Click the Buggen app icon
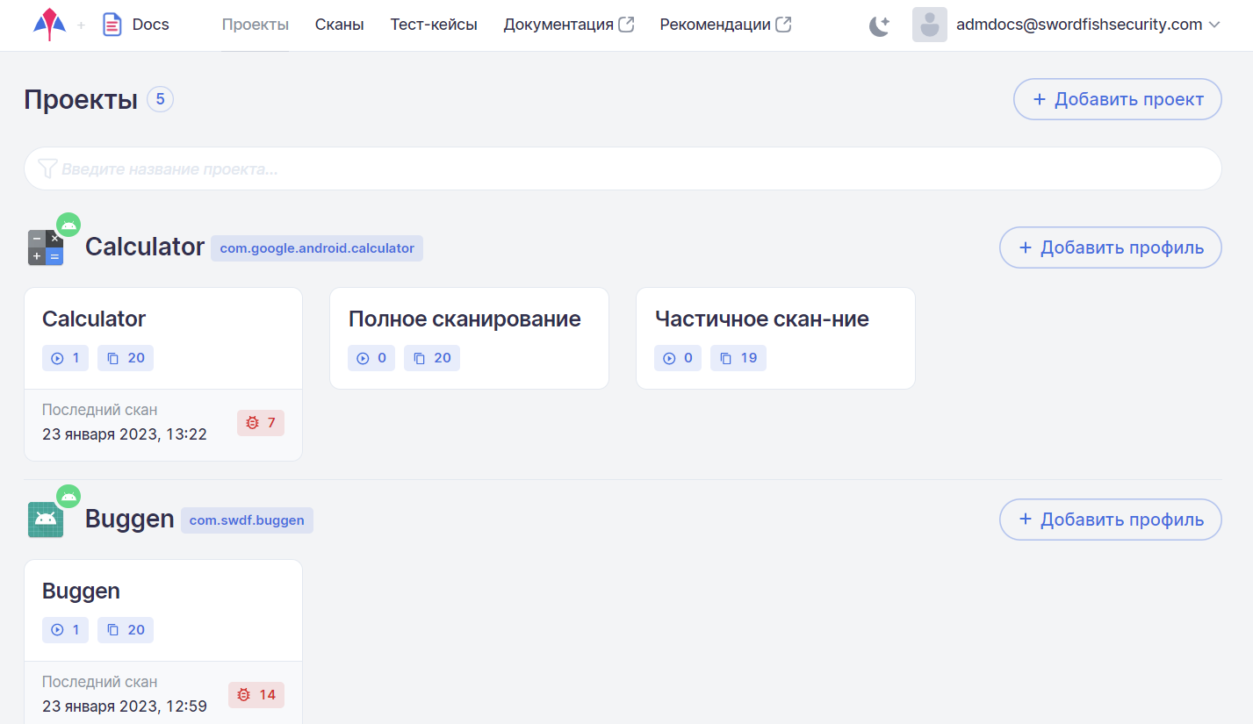 coord(46,520)
